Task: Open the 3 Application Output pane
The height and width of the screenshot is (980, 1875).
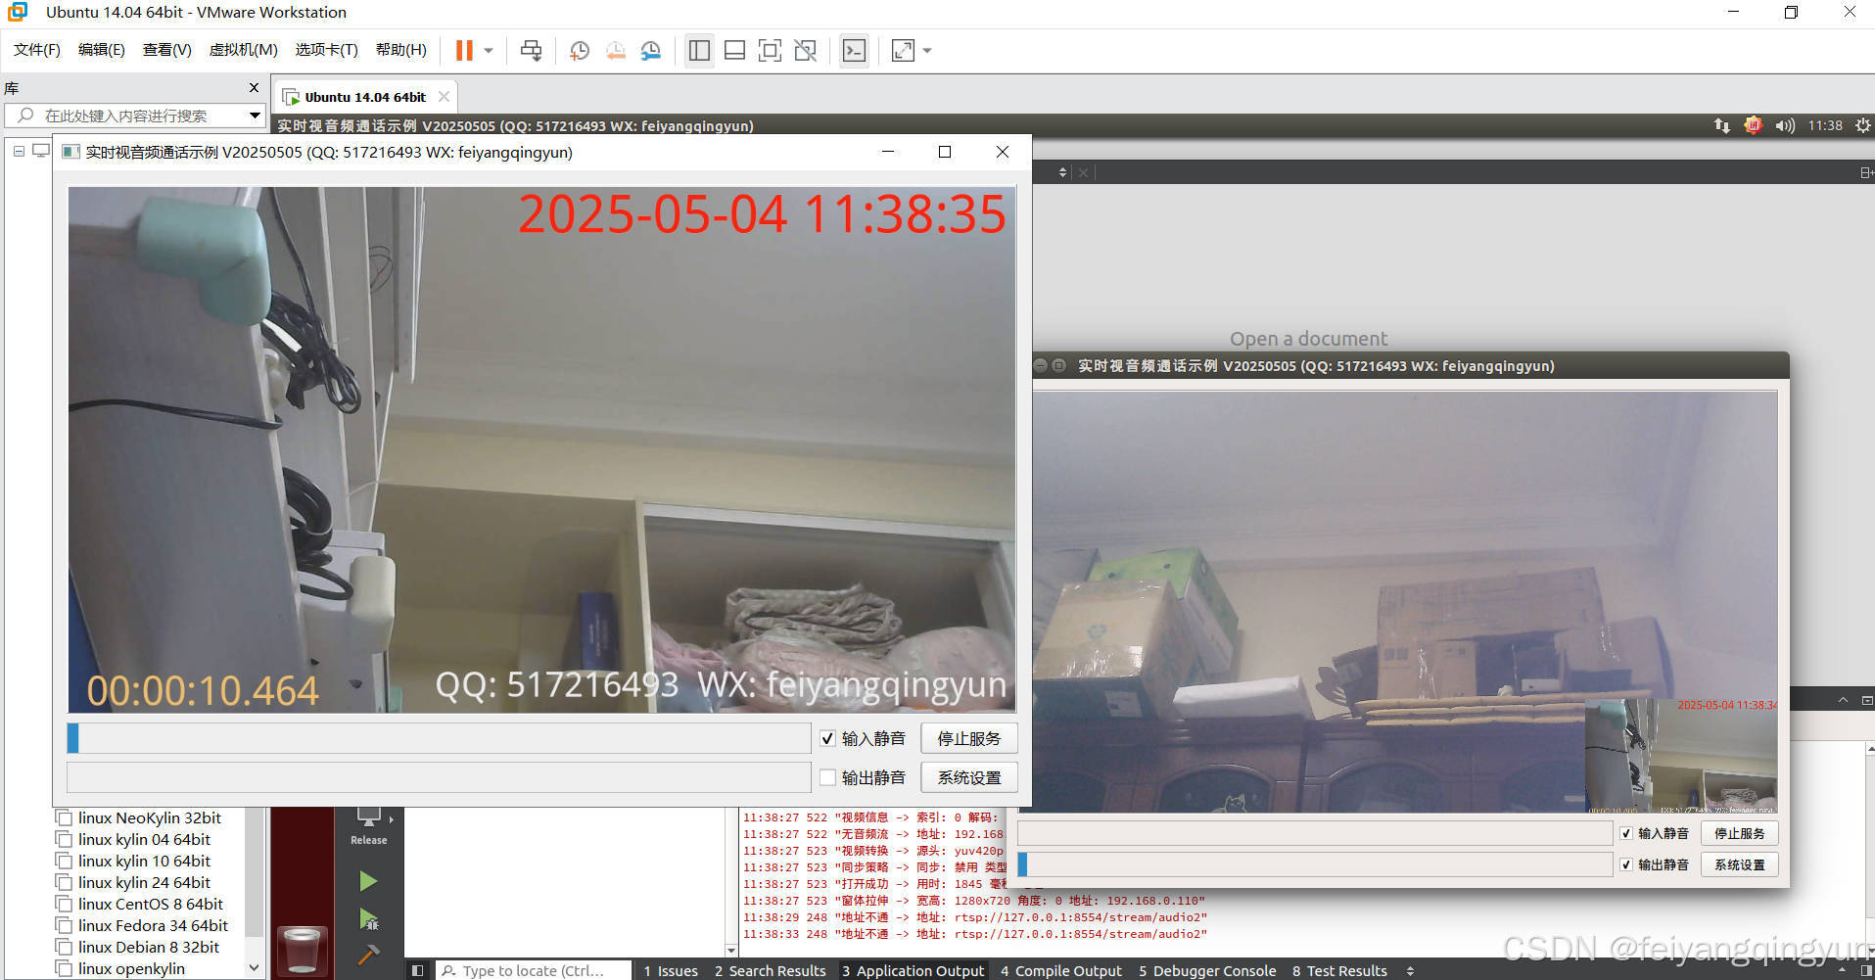Action: coord(913,970)
